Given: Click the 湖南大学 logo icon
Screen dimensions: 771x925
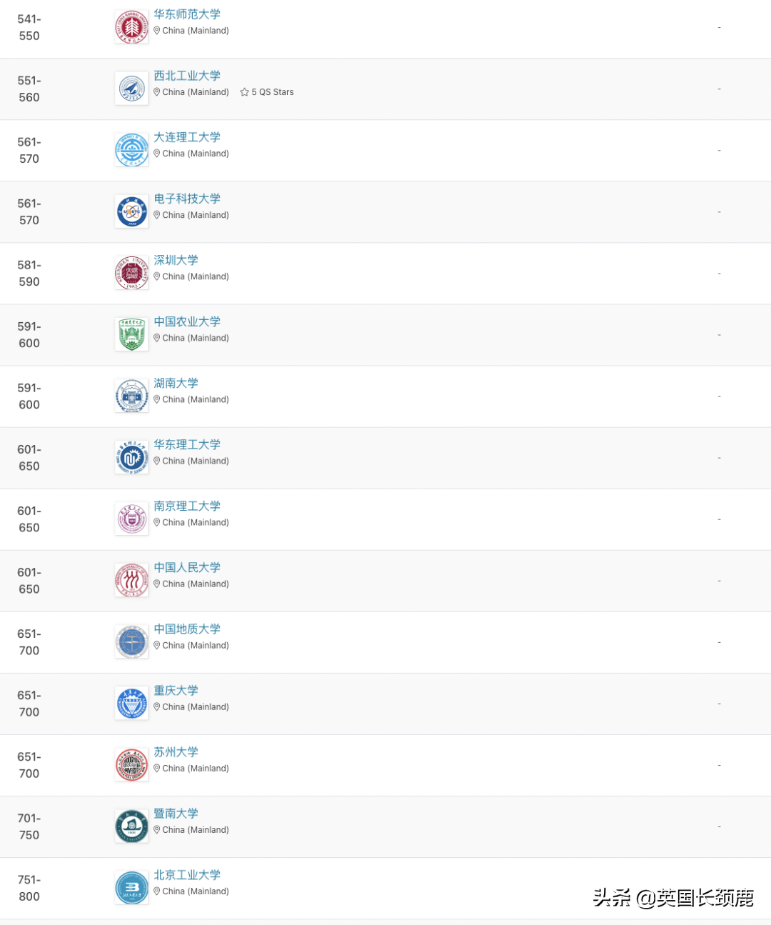Looking at the screenshot, I should pos(131,396).
